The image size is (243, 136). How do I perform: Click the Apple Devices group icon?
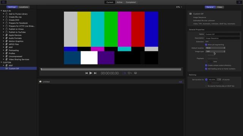pos(6,35)
